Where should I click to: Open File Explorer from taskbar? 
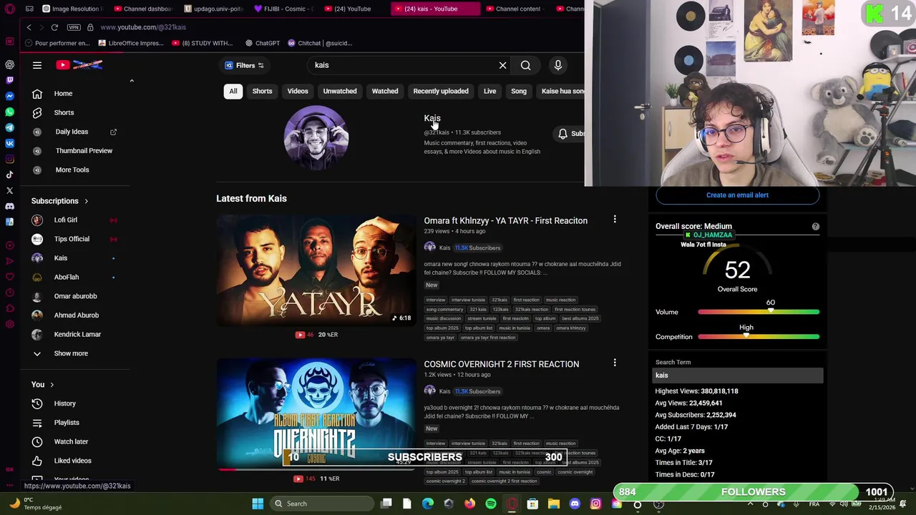(x=553, y=504)
